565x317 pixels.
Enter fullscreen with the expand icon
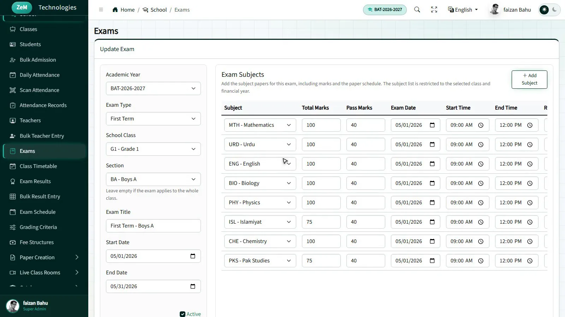click(434, 10)
